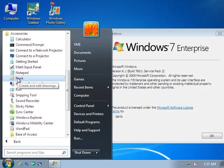Screen dimensions: 224x168
Task: Open Computer desktop icon
Action: (11, 12)
